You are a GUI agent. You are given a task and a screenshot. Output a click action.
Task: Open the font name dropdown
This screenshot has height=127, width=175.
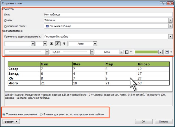point(33,44)
